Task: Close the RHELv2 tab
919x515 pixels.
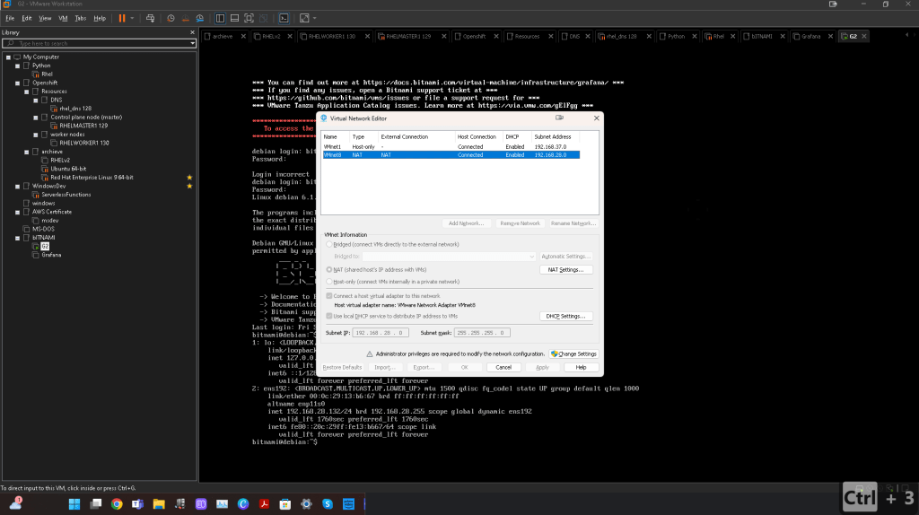Action: pyautogui.click(x=290, y=36)
